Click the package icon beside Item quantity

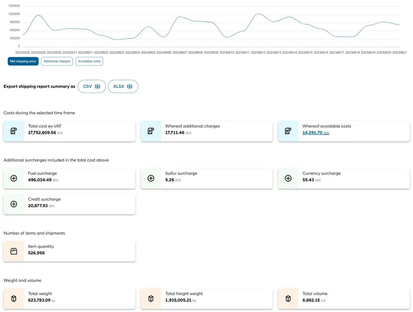[x=14, y=251]
